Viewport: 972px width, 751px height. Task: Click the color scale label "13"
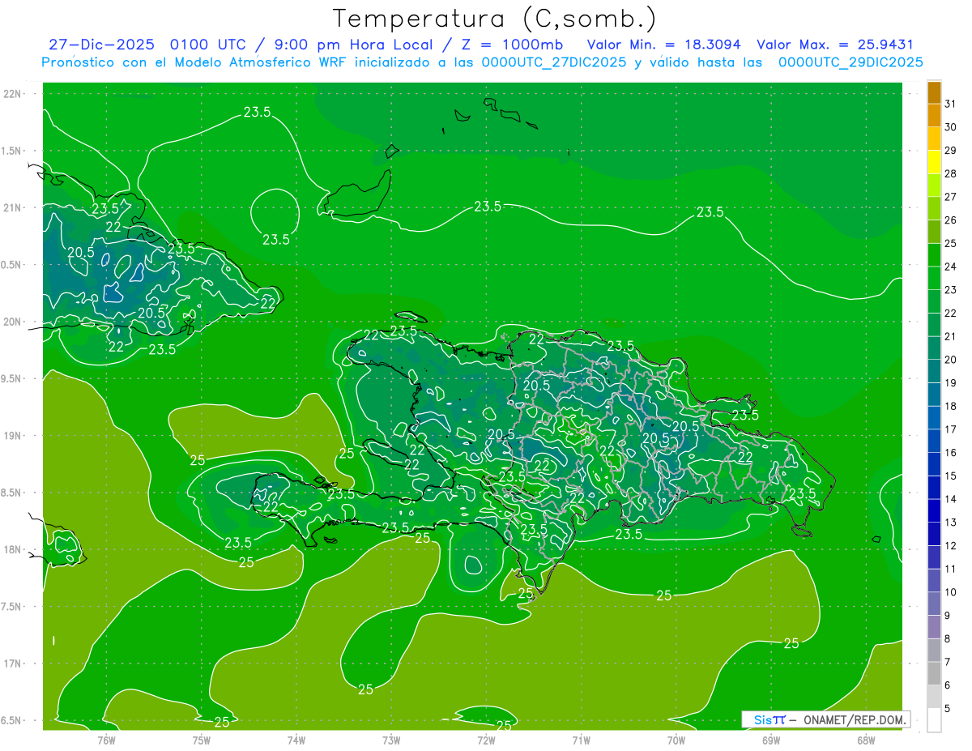coord(950,523)
